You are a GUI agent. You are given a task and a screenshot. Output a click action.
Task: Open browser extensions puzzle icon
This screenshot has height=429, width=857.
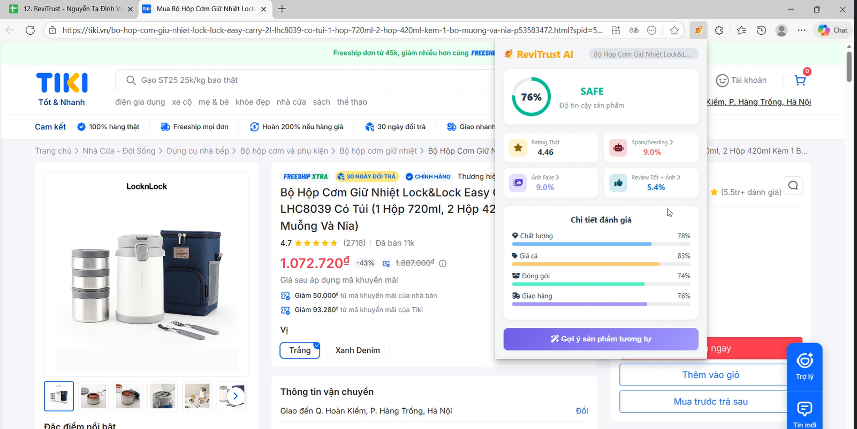(x=719, y=30)
